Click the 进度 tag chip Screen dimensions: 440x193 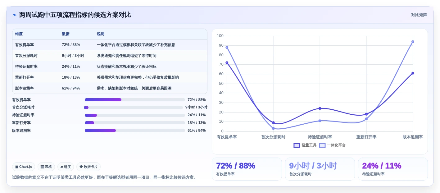(66, 167)
